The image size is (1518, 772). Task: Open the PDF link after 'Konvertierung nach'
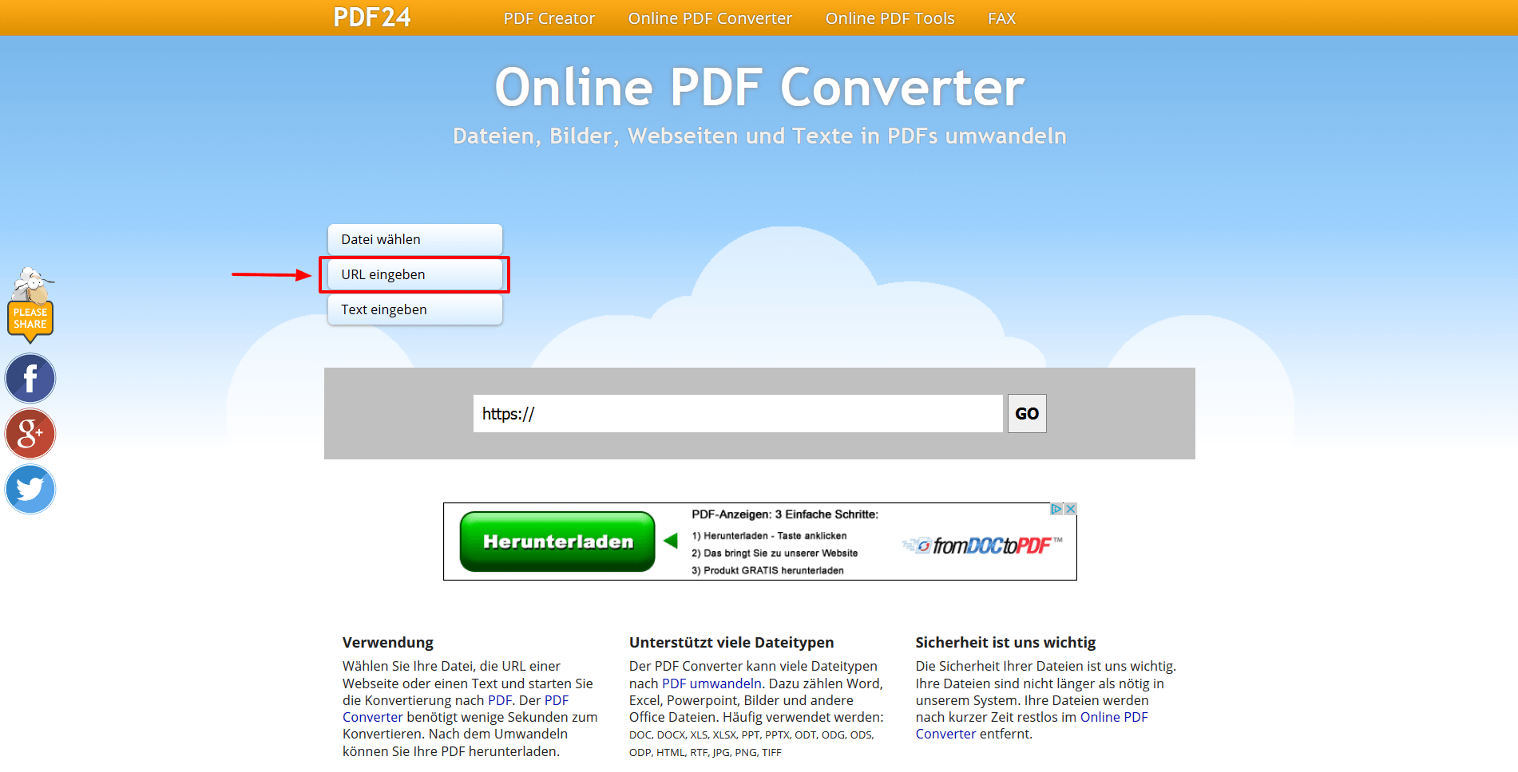click(x=500, y=700)
